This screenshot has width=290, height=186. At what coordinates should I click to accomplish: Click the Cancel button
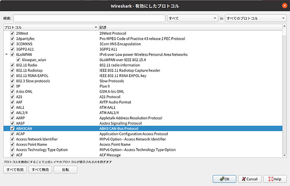250,179
